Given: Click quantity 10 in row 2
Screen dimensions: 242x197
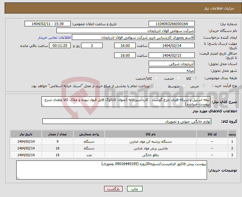Looking at the screenshot, I should pos(57,148).
